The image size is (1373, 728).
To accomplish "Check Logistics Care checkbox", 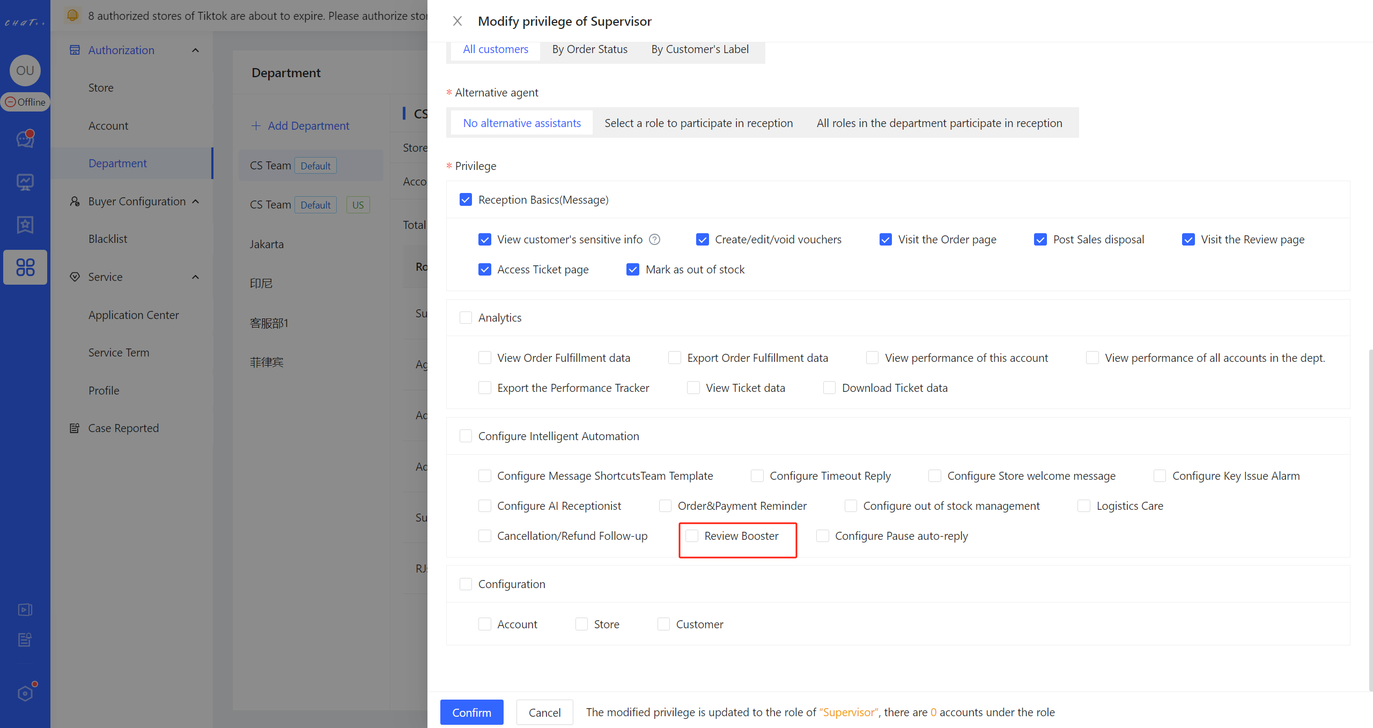I will click(1083, 506).
